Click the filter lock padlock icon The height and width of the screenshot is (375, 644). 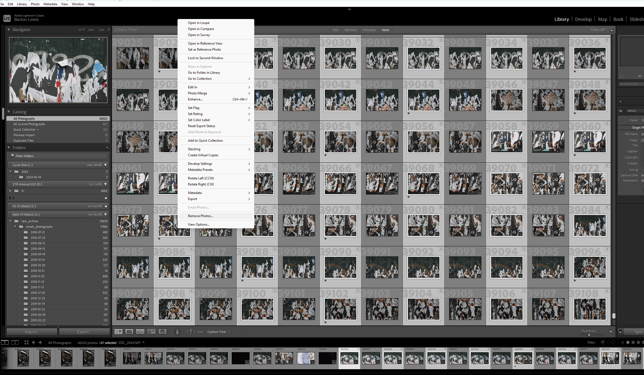click(x=612, y=30)
